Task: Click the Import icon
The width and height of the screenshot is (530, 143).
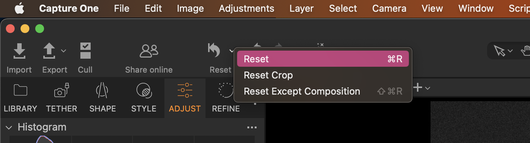Action: tap(19, 51)
